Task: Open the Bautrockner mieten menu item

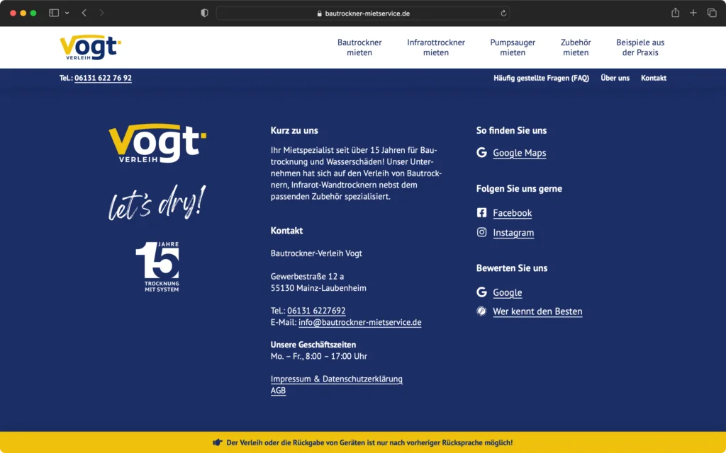Action: click(359, 47)
